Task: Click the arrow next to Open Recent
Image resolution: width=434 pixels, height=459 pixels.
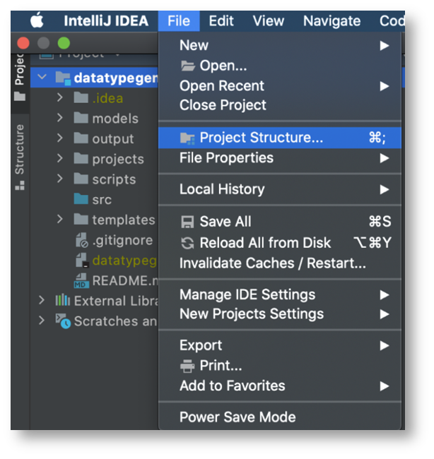Action: 385,86
